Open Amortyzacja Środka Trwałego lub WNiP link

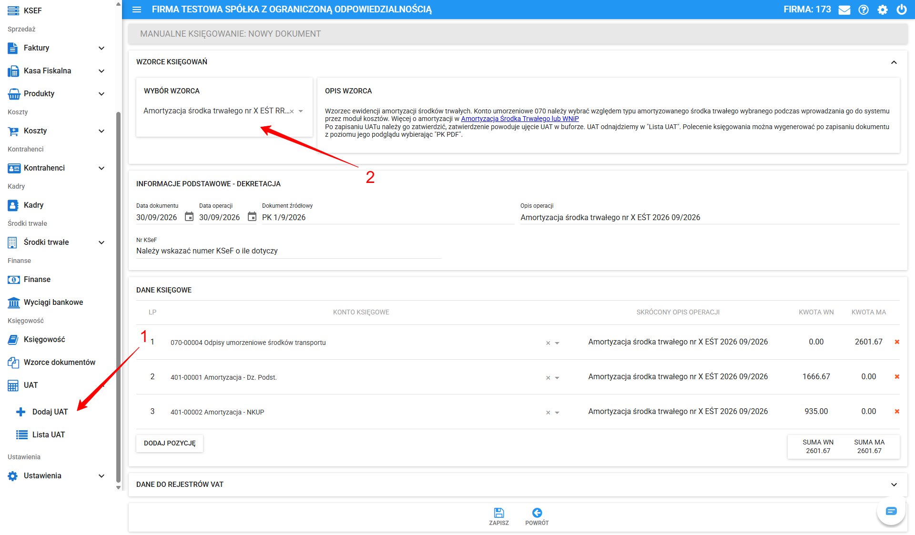point(520,119)
